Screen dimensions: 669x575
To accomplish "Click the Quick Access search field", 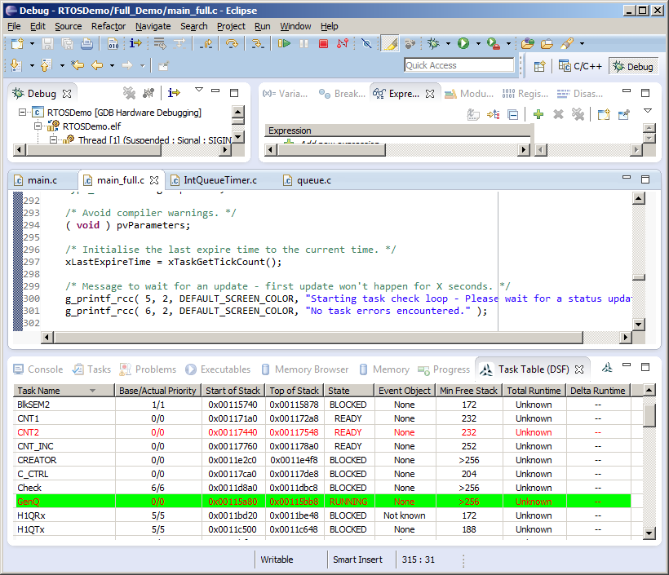I will tap(459, 65).
